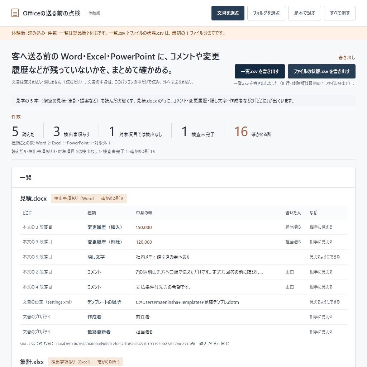Click the document logo icon beside the title

[15, 13]
